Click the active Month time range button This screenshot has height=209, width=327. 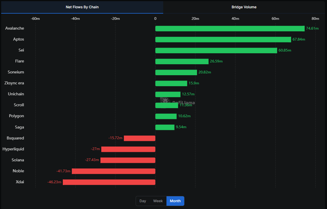175,201
